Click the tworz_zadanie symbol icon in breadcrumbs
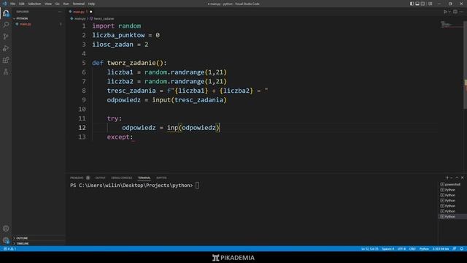Image resolution: width=467 pixels, height=263 pixels. point(91,18)
